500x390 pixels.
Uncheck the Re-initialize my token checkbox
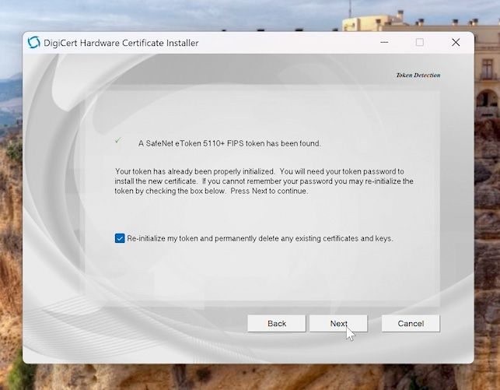[x=120, y=238]
